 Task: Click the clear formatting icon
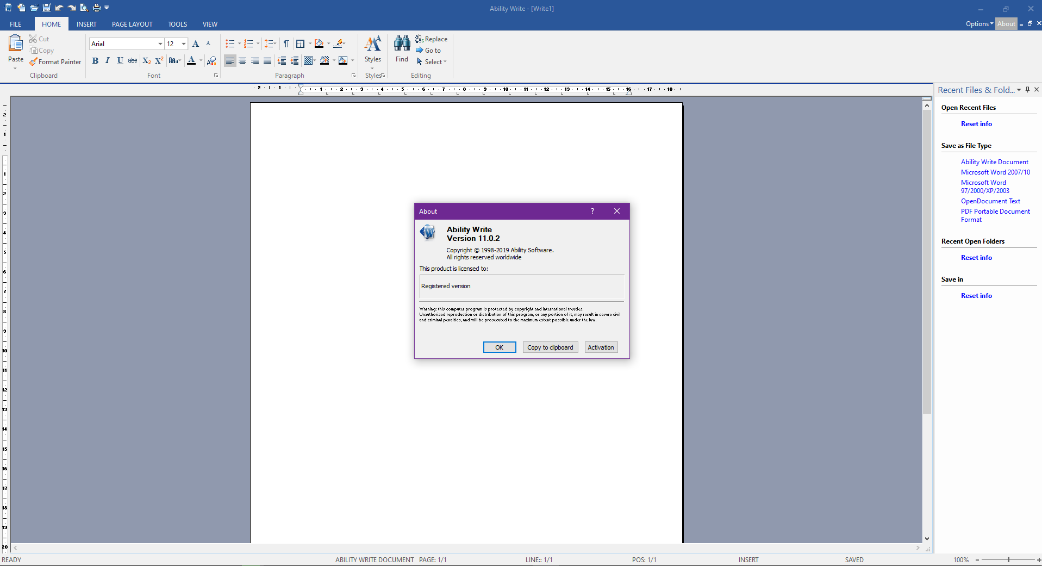211,60
